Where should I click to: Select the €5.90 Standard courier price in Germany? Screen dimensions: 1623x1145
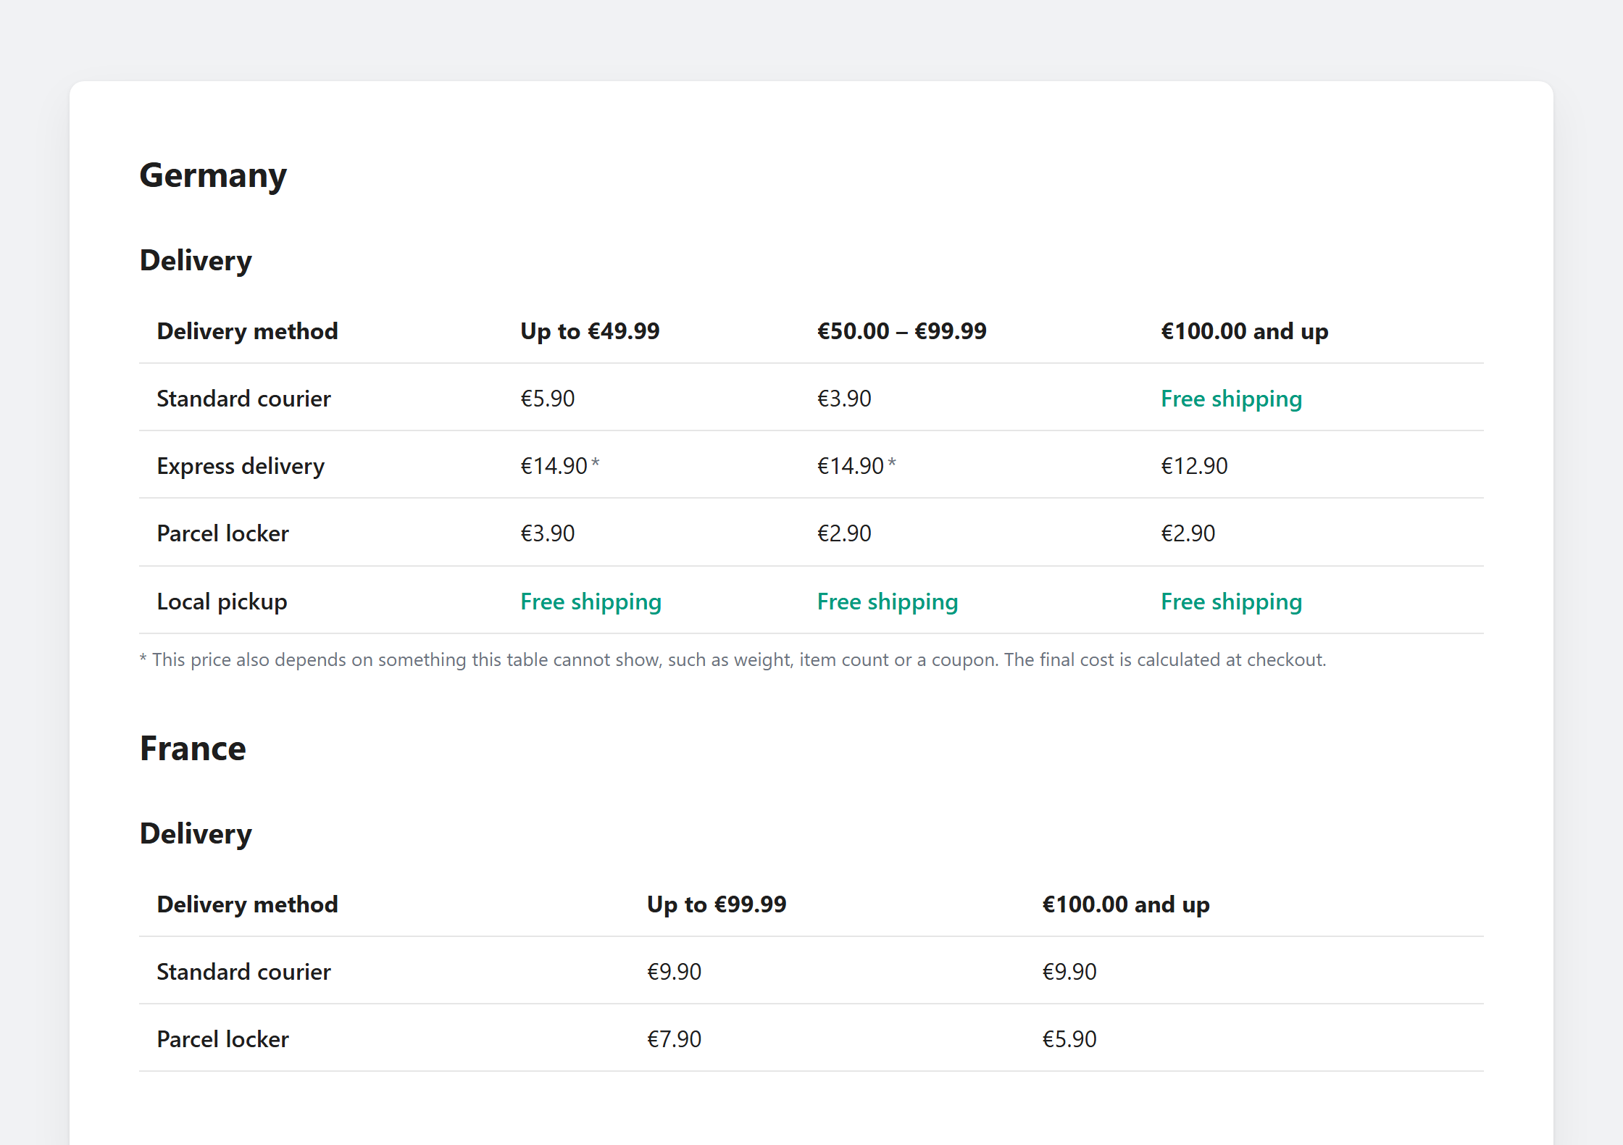pyautogui.click(x=548, y=399)
